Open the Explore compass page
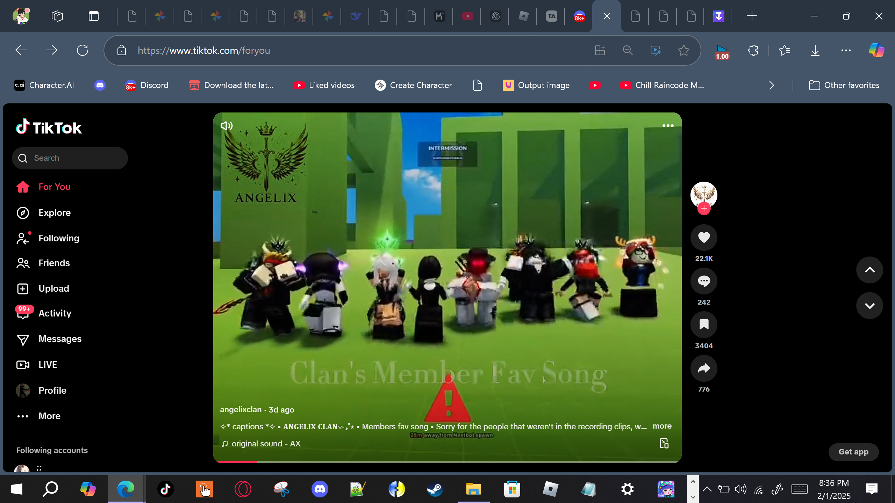The image size is (895, 503). (x=54, y=213)
